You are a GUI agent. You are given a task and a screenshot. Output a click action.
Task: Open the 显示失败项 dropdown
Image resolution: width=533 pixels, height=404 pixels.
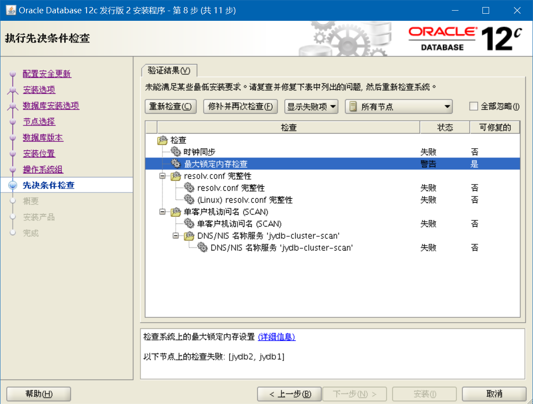pyautogui.click(x=311, y=106)
